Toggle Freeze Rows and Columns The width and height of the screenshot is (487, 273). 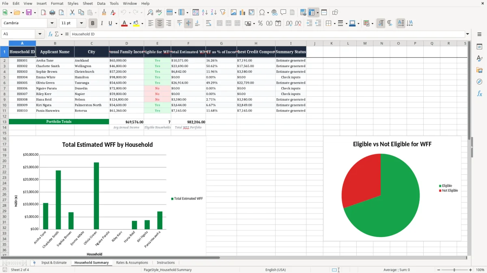click(312, 13)
